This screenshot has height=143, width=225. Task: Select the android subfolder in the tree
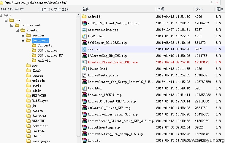point(44,60)
